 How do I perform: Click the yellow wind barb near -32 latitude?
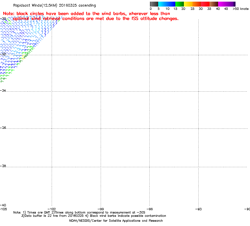click(23, 57)
